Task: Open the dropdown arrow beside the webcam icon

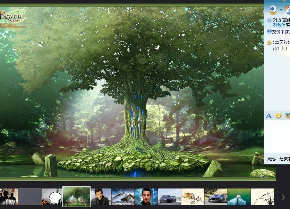Action: point(281,10)
